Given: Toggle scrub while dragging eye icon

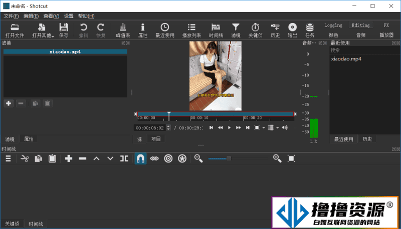Looking at the screenshot, I should (154, 158).
